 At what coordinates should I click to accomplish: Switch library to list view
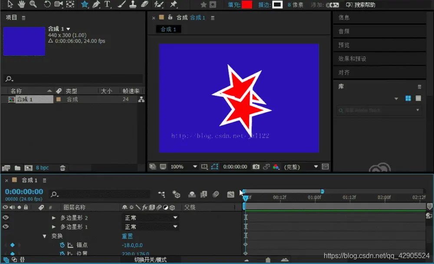pyautogui.click(x=418, y=98)
